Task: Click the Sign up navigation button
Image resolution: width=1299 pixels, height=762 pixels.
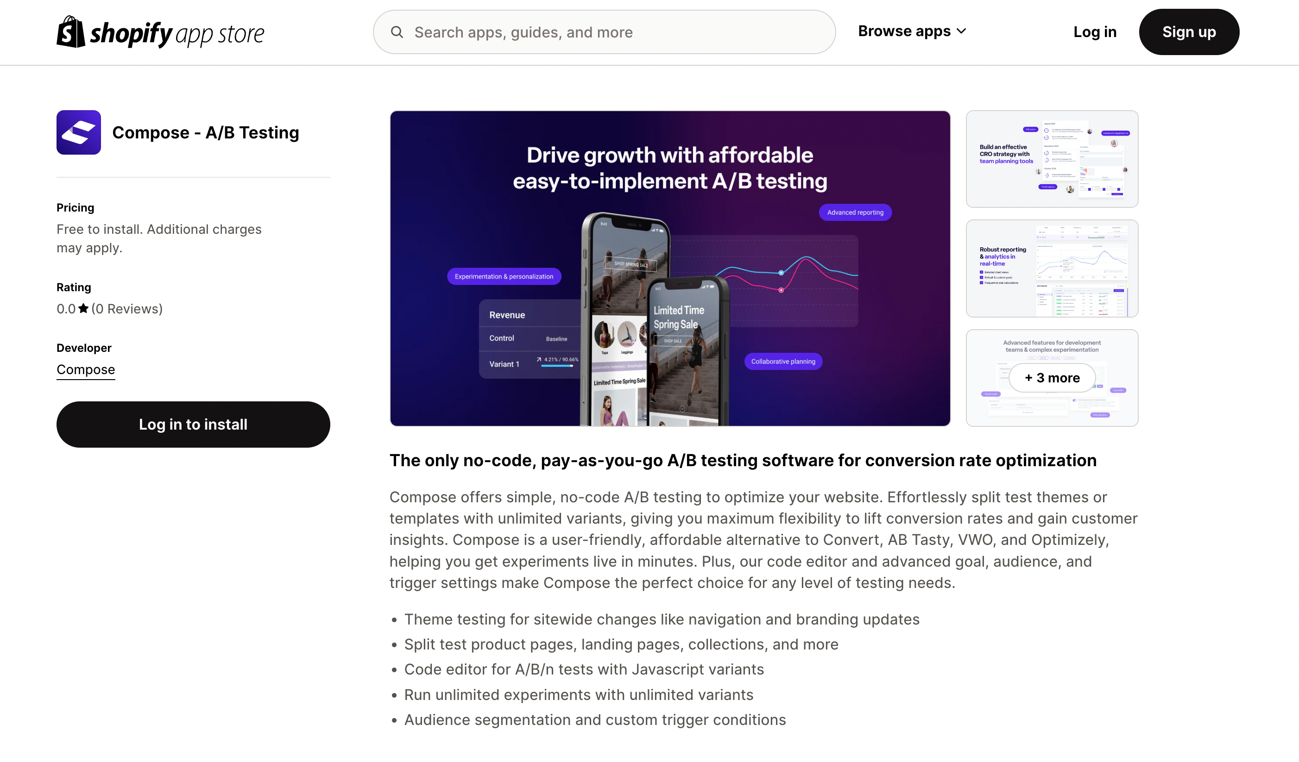Action: 1189,32
